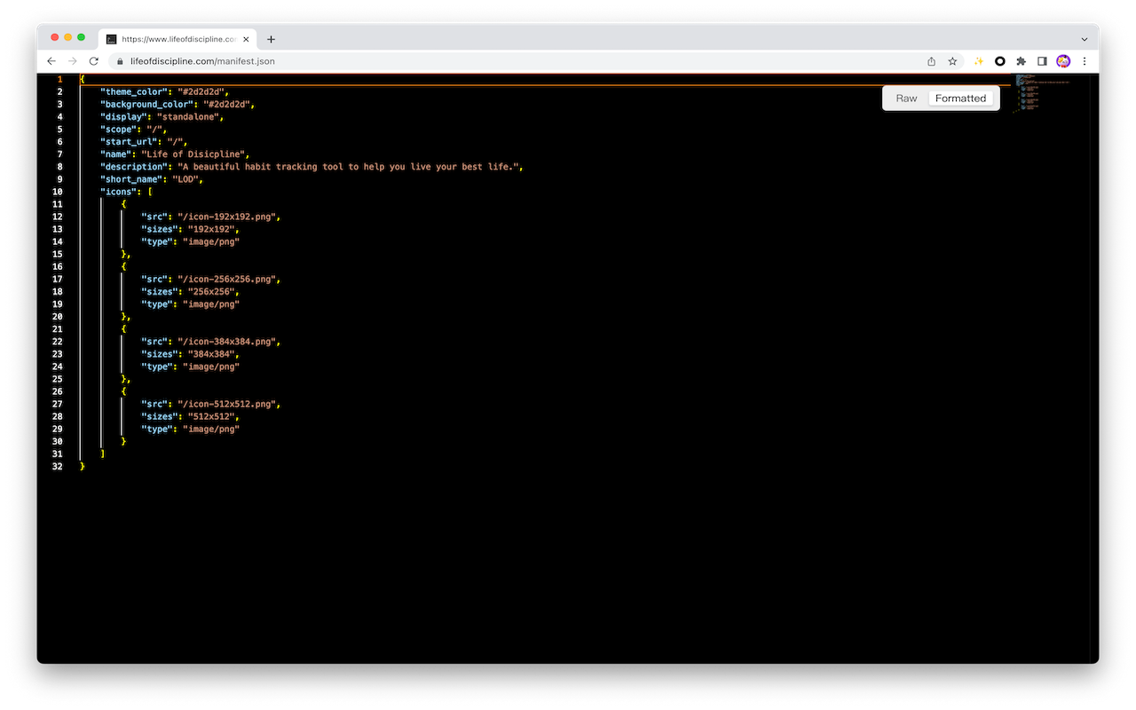Click the "/icon-256x256.png" src value
Viewport: 1136px width, 710px height.
(x=226, y=279)
